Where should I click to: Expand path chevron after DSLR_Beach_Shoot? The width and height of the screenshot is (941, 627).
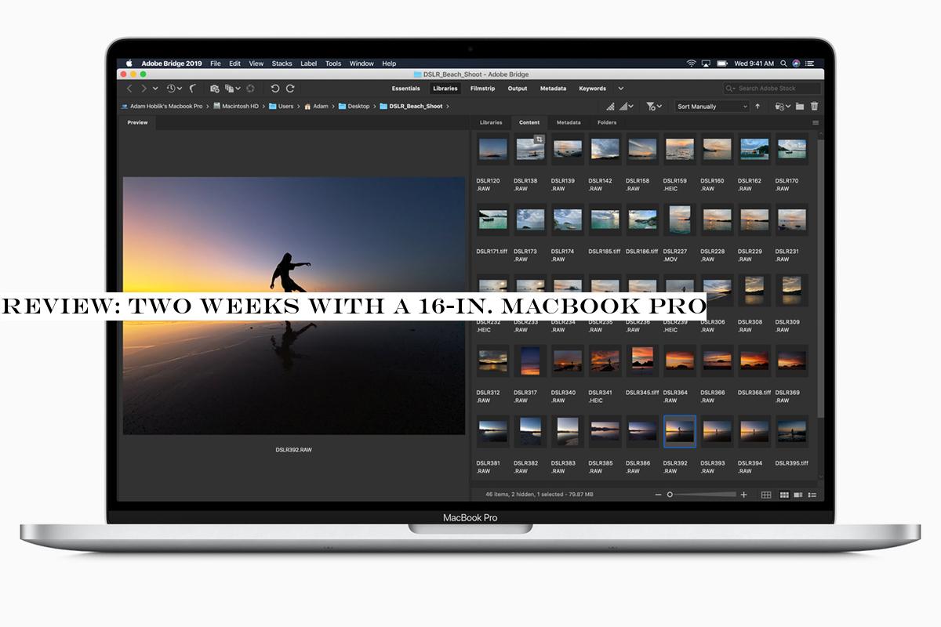[x=448, y=106]
